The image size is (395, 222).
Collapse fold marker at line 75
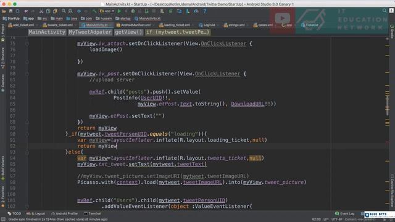pos(27,44)
